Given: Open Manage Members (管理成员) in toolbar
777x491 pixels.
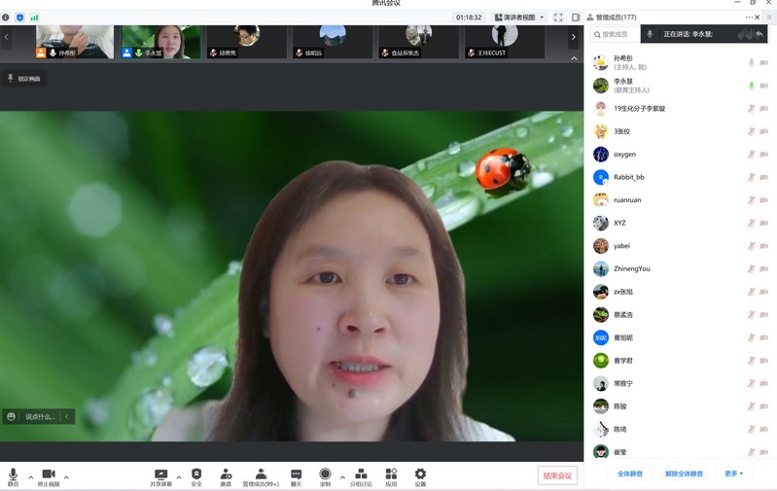Looking at the screenshot, I should pyautogui.click(x=261, y=474).
